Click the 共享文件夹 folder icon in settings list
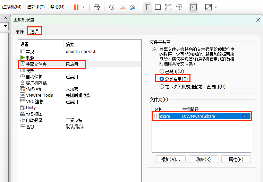Screen dimensions: 263x182 (x=23, y=64)
